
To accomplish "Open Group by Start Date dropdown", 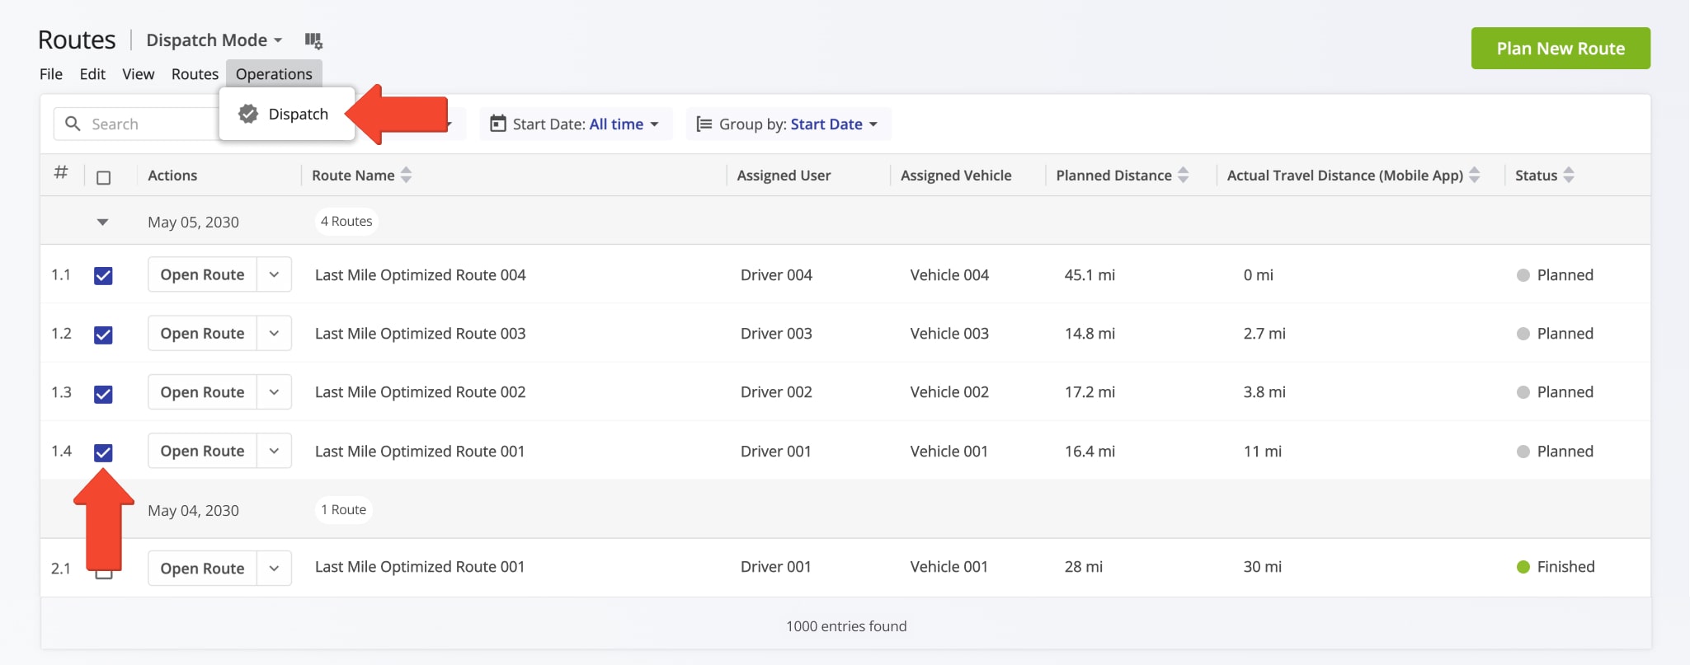I will coord(789,124).
